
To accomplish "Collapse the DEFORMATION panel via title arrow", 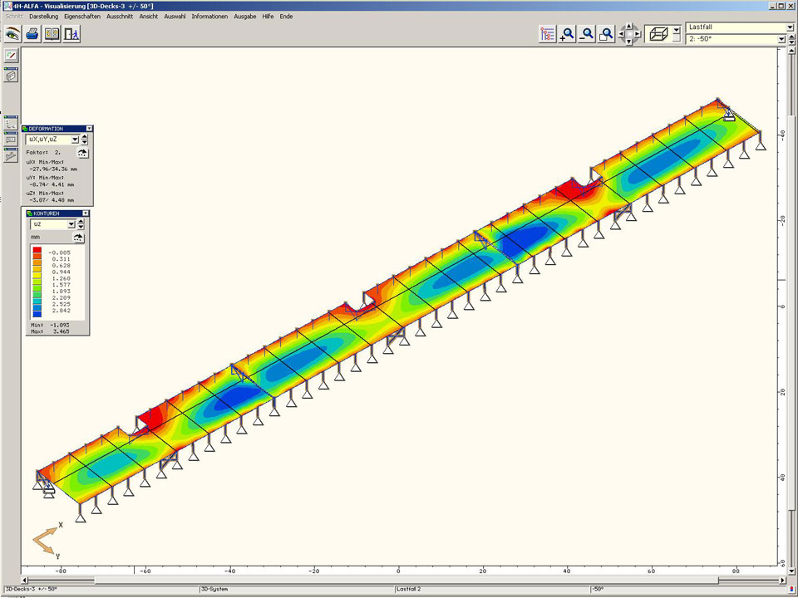I will pyautogui.click(x=89, y=129).
